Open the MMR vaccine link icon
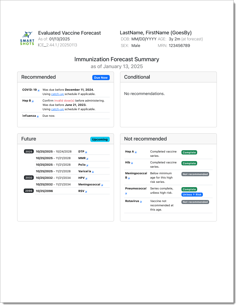238x307 pixels. point(87,159)
